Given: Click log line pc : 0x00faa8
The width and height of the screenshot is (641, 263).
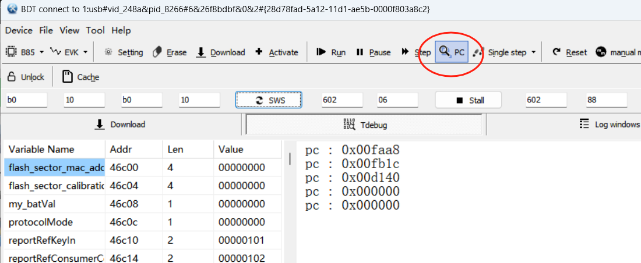Looking at the screenshot, I should point(353,150).
